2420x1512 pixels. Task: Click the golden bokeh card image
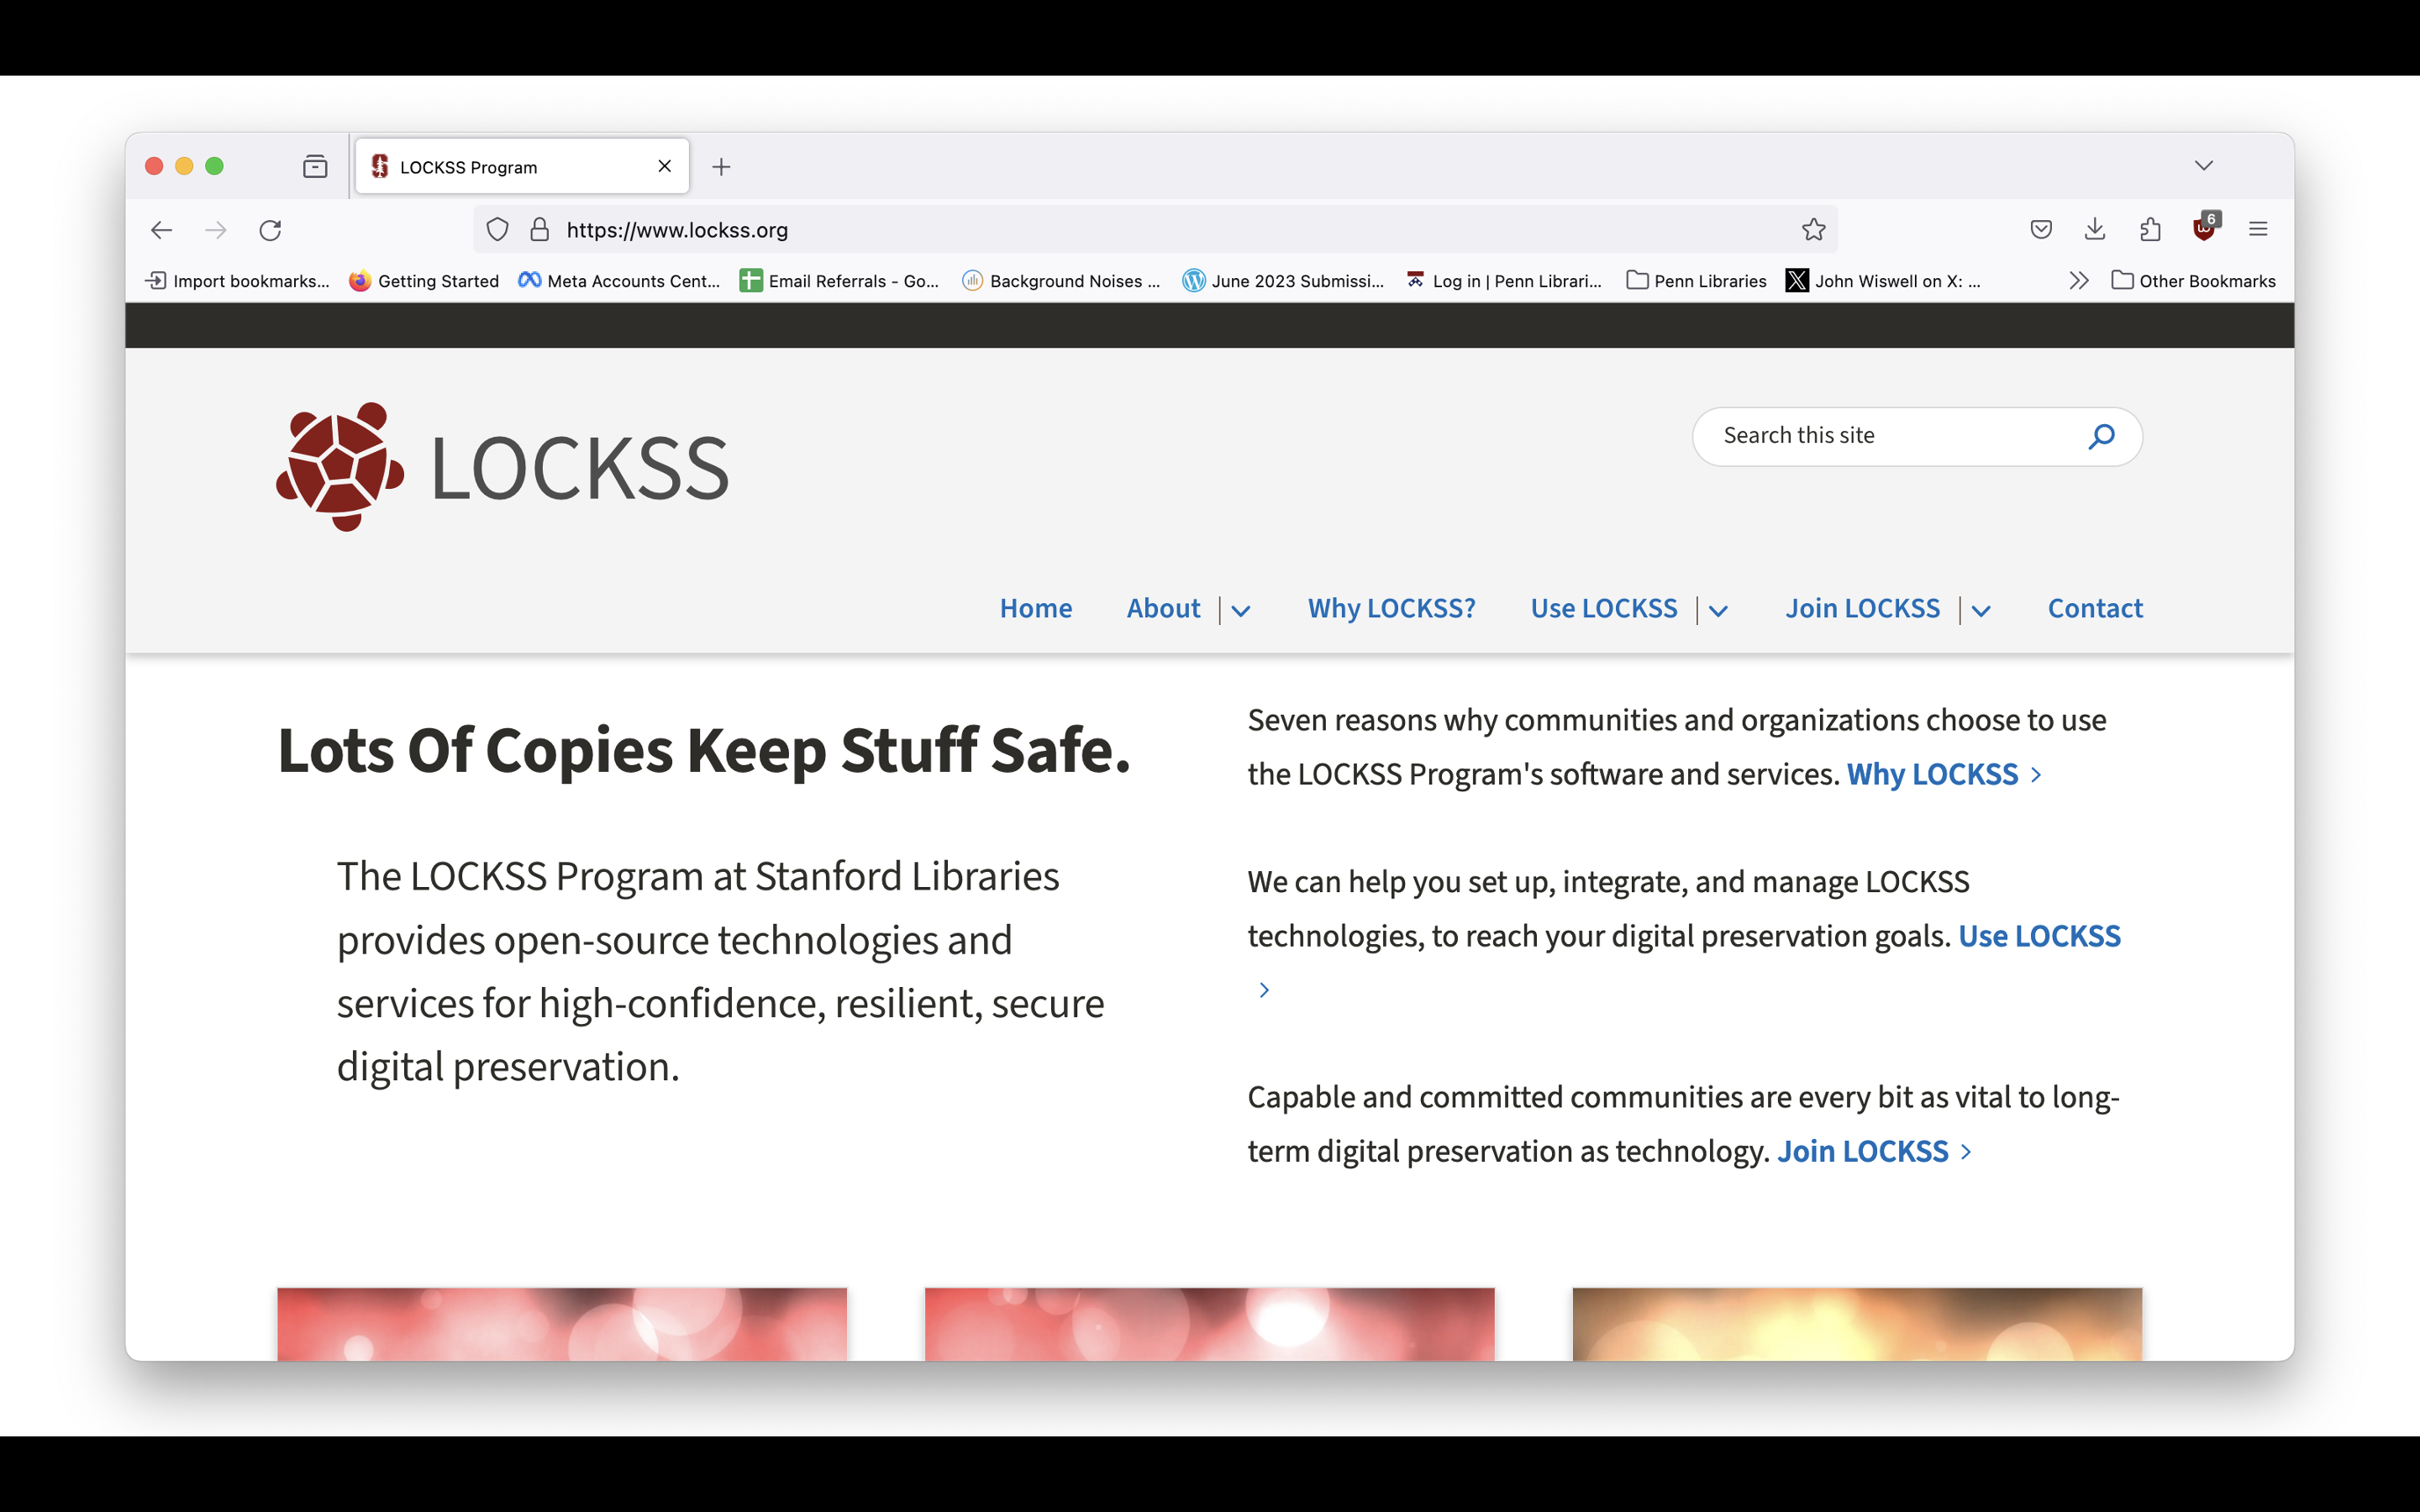[1857, 1324]
